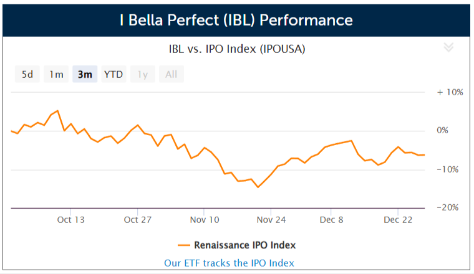Show year-to-date with YTD button
The height and width of the screenshot is (274, 474).
[x=114, y=74]
